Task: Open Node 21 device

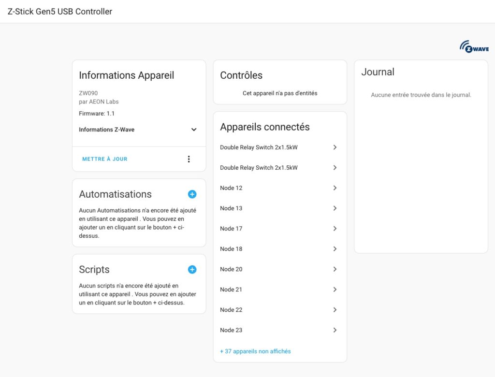Action: tap(279, 290)
